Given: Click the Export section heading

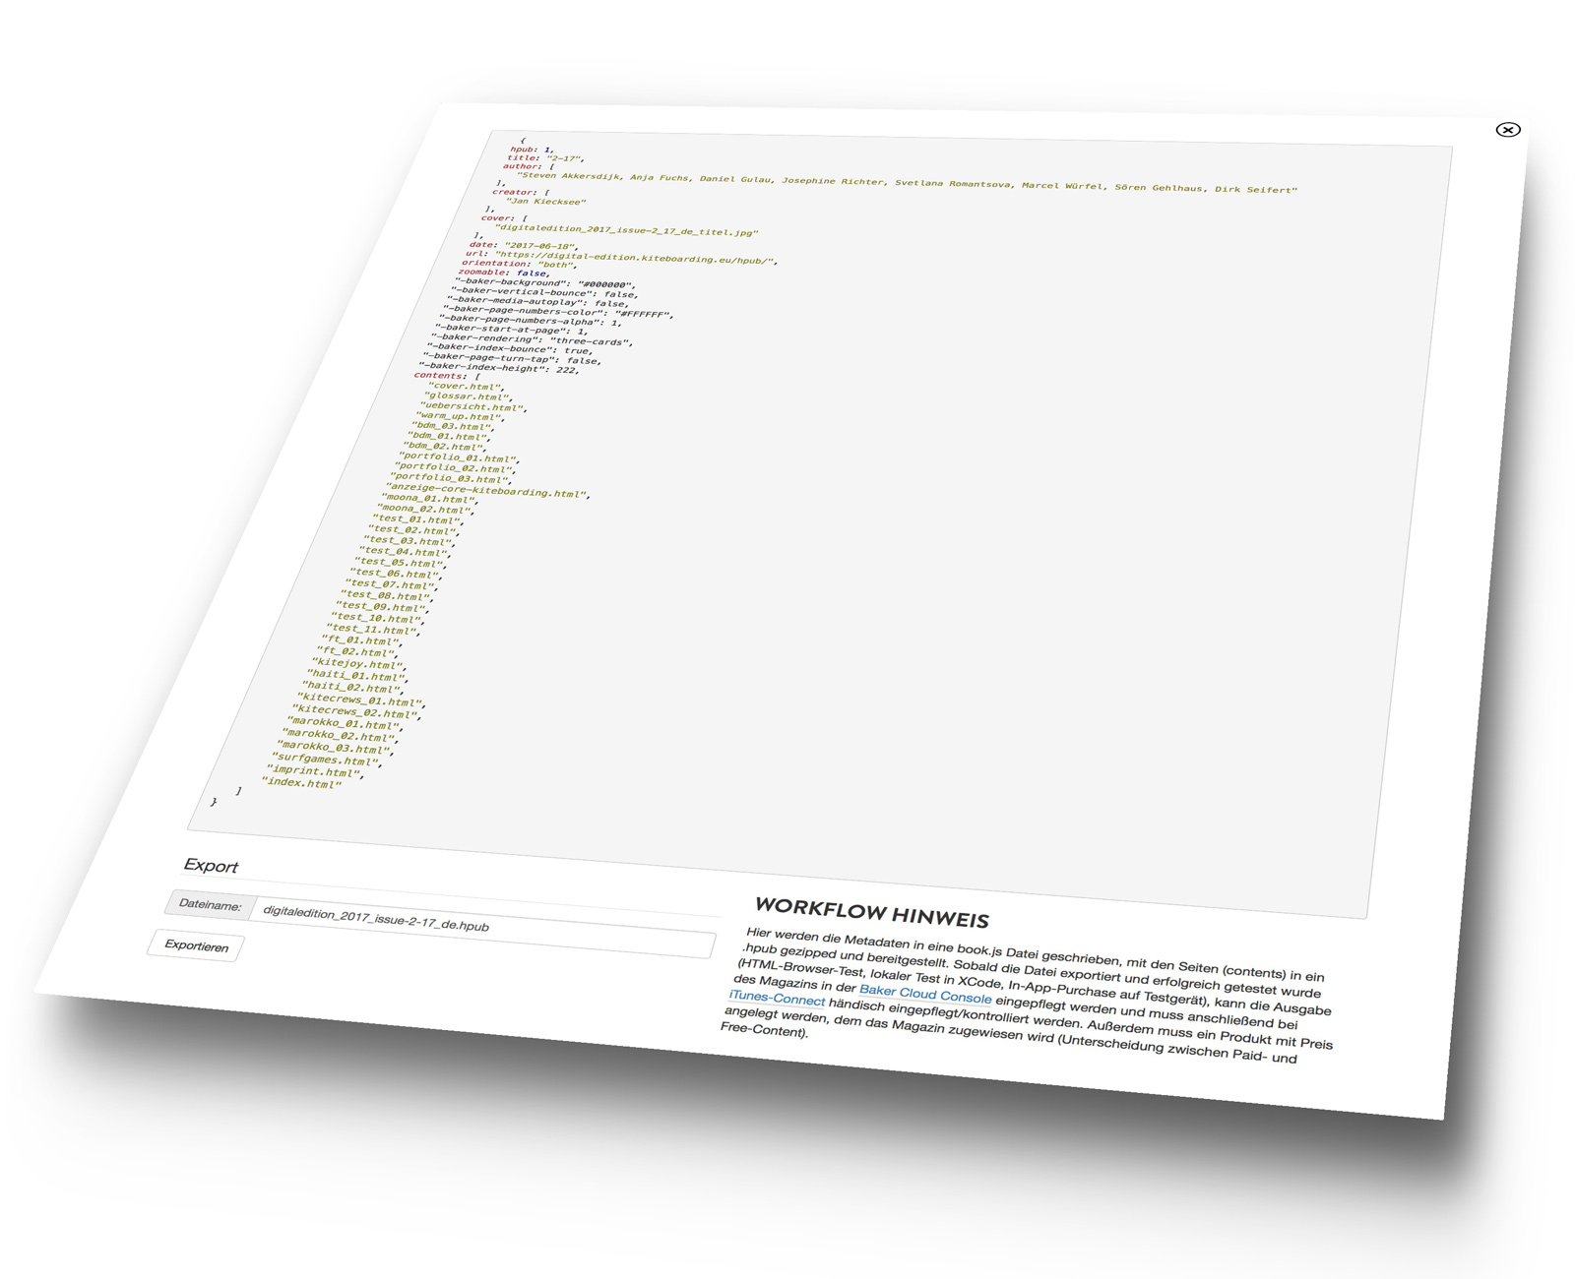Looking at the screenshot, I should point(211,866).
